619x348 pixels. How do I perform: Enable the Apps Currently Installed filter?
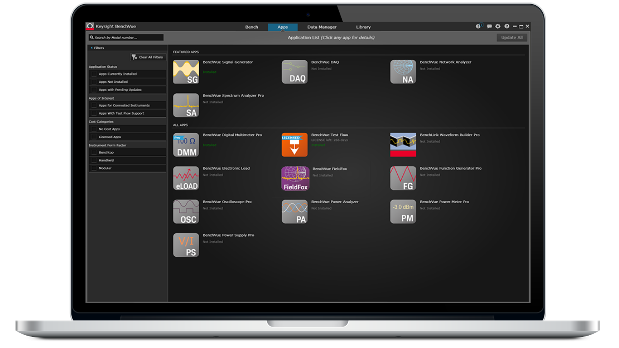[94, 74]
